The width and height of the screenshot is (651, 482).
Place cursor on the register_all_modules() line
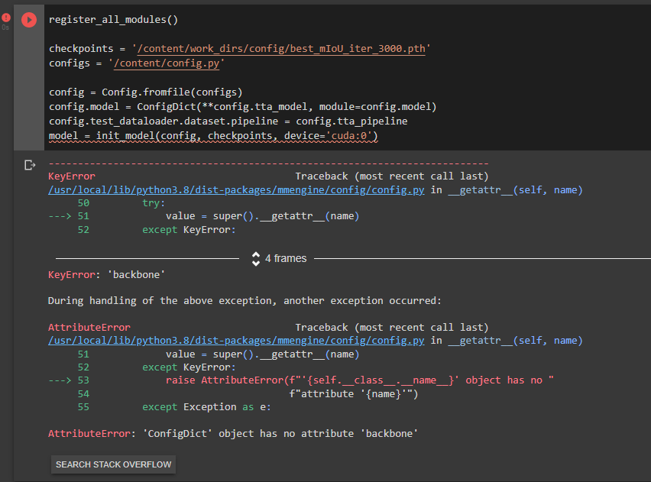(115, 19)
